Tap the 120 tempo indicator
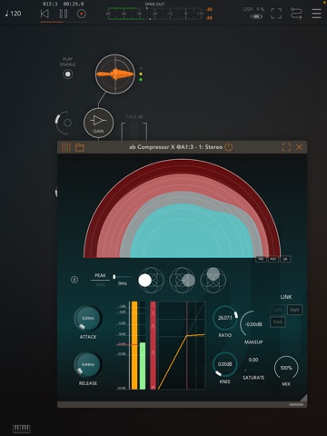This screenshot has width=327, height=436. [x=14, y=14]
